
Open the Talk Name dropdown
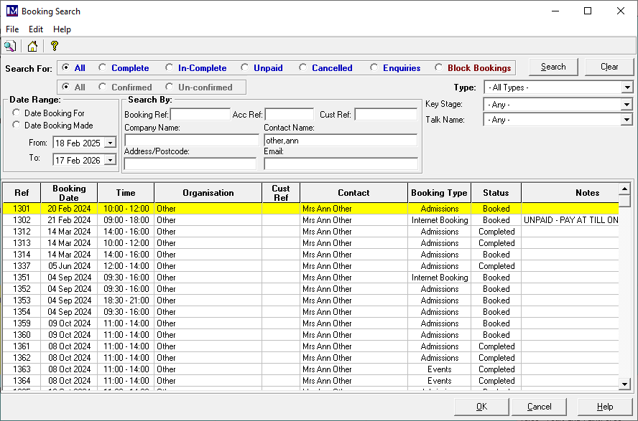coord(627,120)
